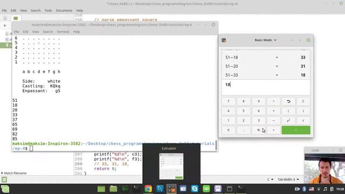Viewport: 345px width, 194px height.
Task: Click digit 9 on the calculator keypad
Action: pyautogui.click(x=259, y=101)
